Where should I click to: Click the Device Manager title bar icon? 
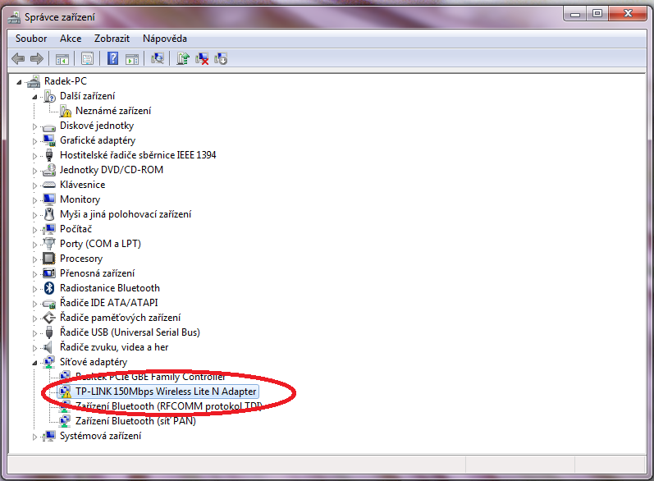pos(14,17)
